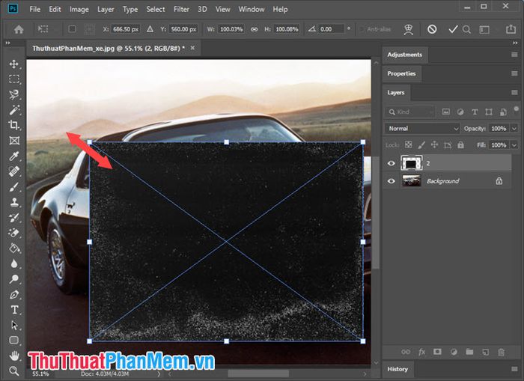
Task: Toggle the Anti-alias checkbox
Action: coord(362,29)
